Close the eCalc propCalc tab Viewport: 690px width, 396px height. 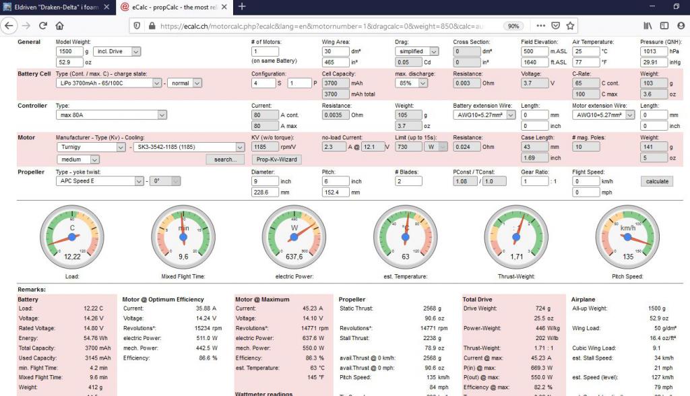(x=224, y=7)
